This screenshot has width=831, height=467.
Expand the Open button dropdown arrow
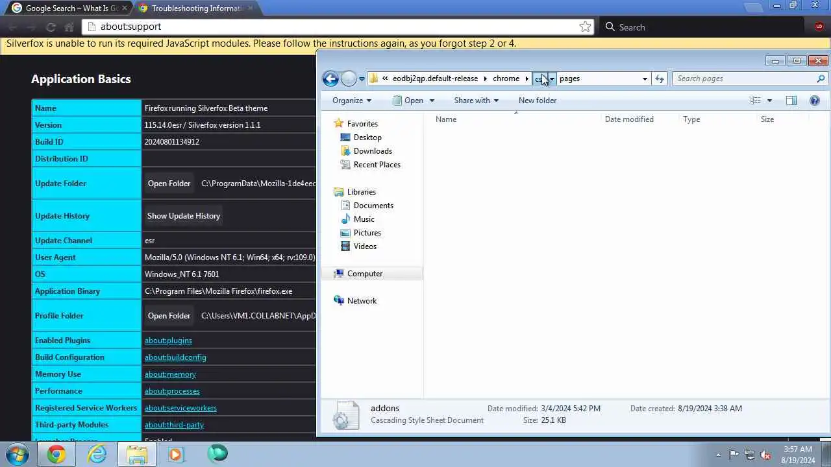pyautogui.click(x=432, y=101)
